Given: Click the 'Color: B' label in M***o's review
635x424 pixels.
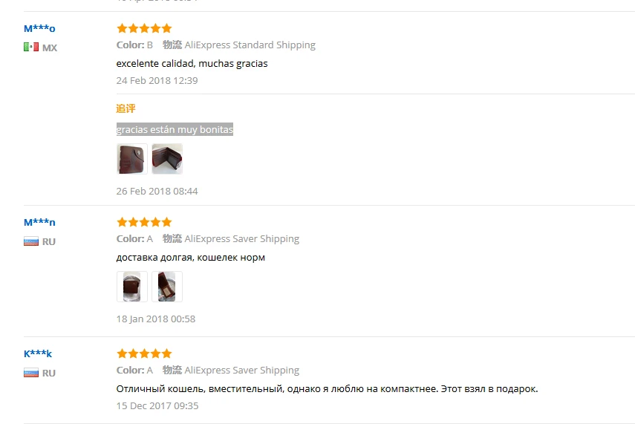Looking at the screenshot, I should 134,45.
